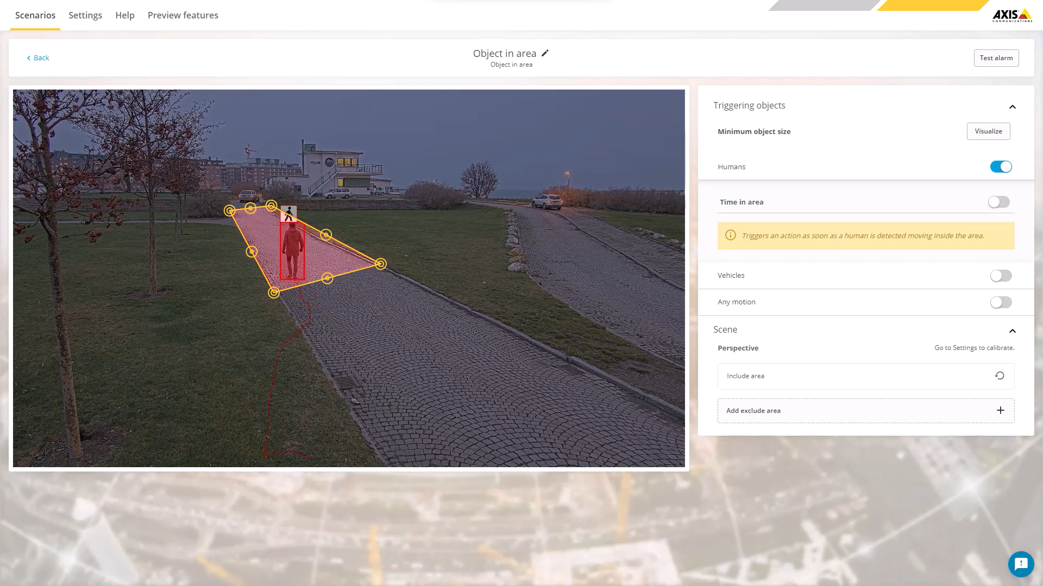Click the Go to Settings to calibrate text

(975, 348)
